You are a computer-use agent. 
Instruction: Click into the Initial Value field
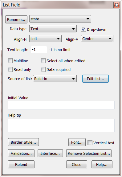[x=61, y=105]
